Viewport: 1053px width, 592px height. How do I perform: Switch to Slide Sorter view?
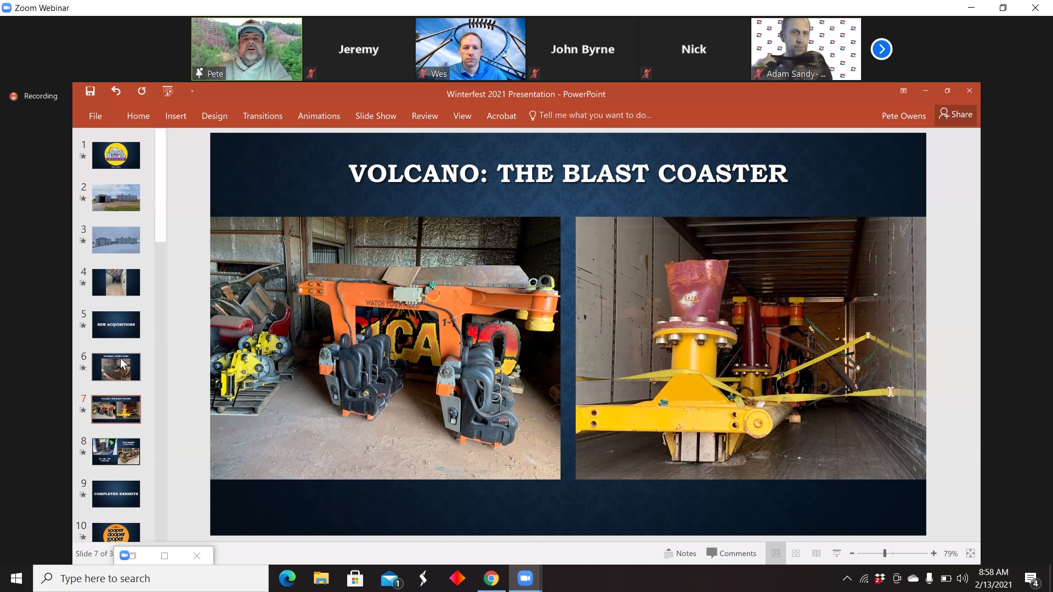(x=796, y=554)
